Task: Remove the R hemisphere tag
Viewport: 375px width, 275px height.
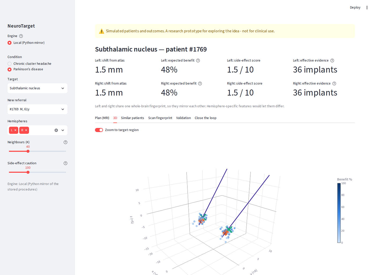Action: (26, 130)
